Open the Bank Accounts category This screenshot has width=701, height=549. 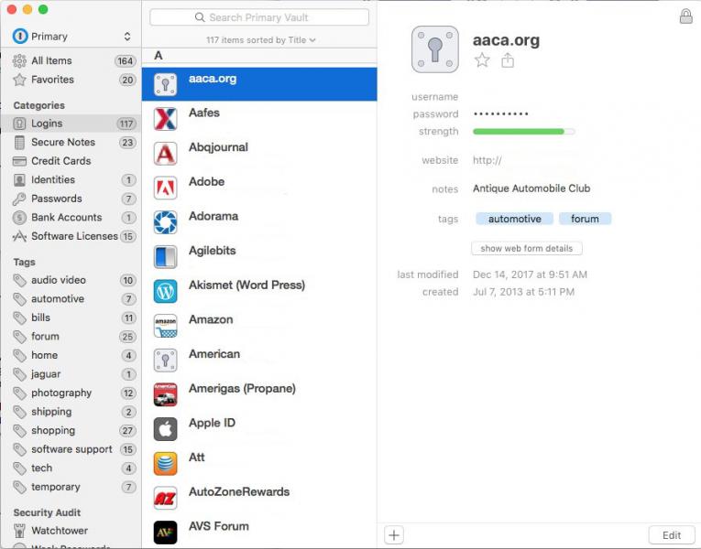(x=71, y=218)
